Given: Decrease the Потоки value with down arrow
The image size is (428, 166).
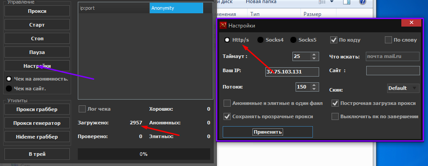Looking at the screenshot, I should point(314,89).
